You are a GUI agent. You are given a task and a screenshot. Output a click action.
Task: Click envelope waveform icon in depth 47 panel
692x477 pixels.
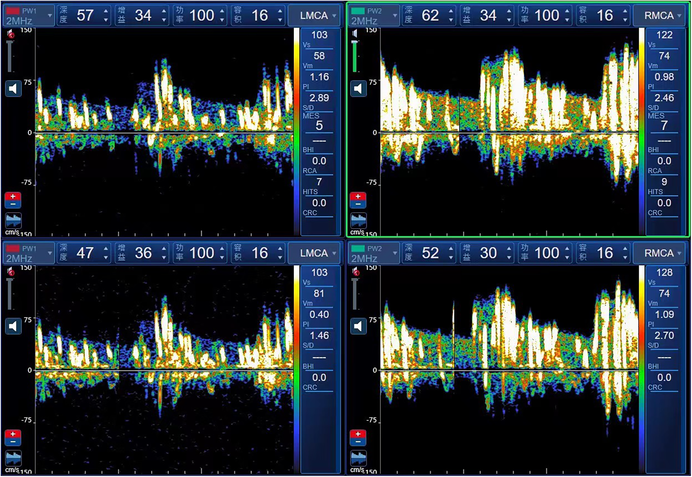pyautogui.click(x=13, y=458)
